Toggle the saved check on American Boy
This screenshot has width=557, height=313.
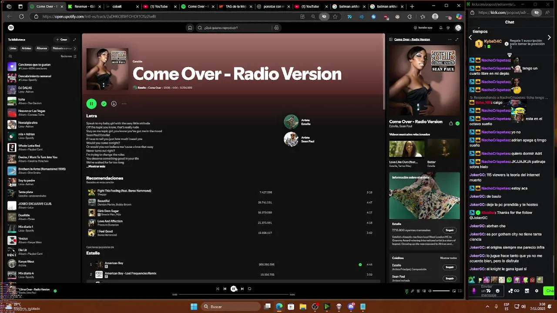360,264
